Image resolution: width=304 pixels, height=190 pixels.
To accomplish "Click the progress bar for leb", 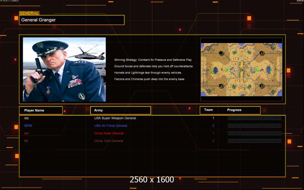I will pos(254,118).
